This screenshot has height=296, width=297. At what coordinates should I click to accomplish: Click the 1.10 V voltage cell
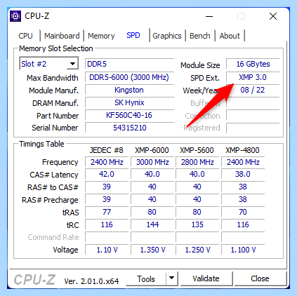pyautogui.click(x=107, y=250)
